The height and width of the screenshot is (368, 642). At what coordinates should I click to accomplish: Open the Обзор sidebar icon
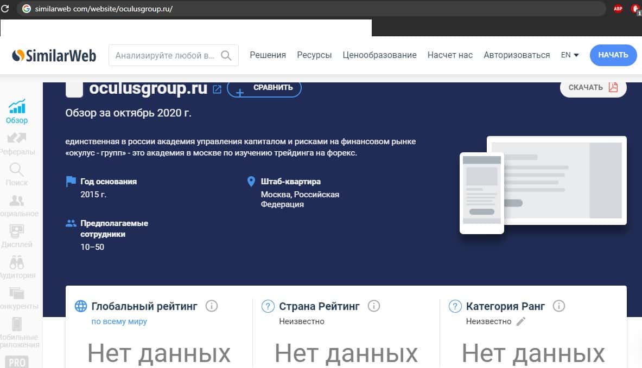pos(17,107)
